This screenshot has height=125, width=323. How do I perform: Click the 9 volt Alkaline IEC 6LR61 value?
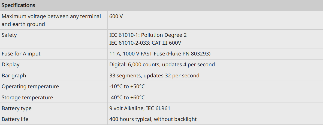140,108
